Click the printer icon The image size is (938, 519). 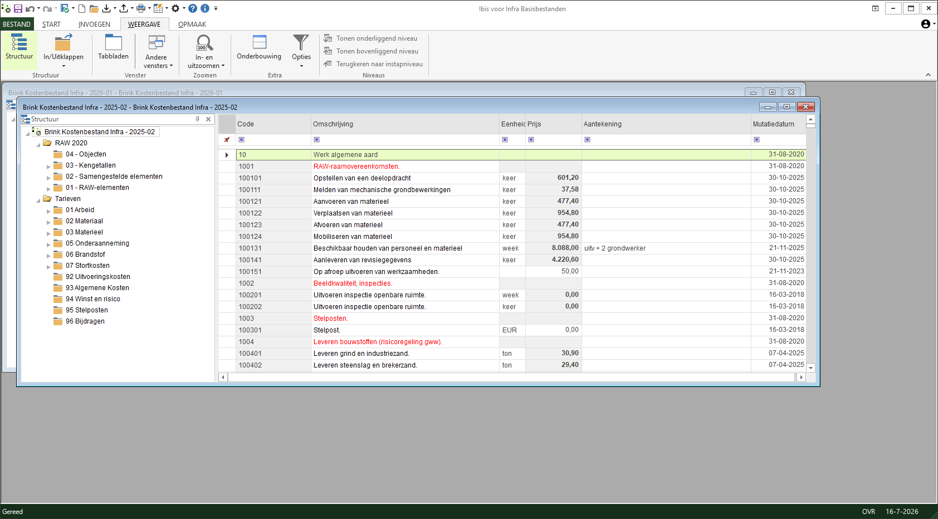141,8
